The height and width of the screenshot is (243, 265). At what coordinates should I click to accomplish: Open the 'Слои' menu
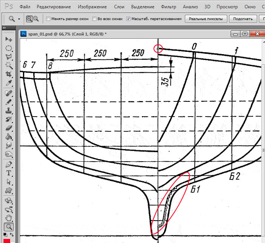(x=119, y=7)
